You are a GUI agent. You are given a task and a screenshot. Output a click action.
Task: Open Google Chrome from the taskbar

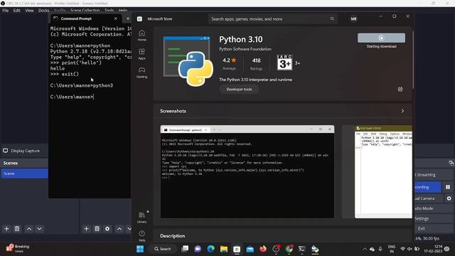pos(289,249)
